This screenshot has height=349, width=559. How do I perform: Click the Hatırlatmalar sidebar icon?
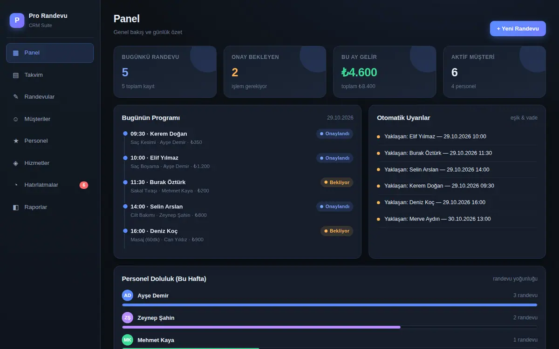pos(16,185)
